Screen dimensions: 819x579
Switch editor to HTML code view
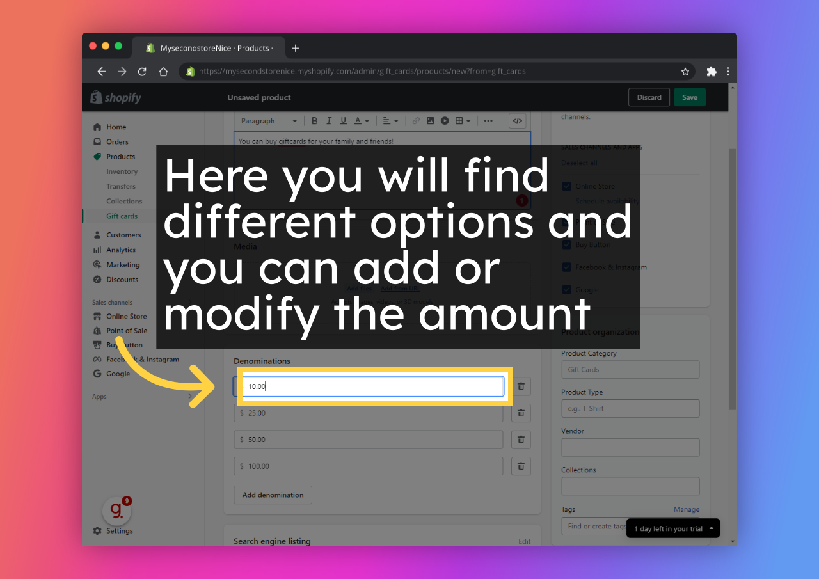518,120
